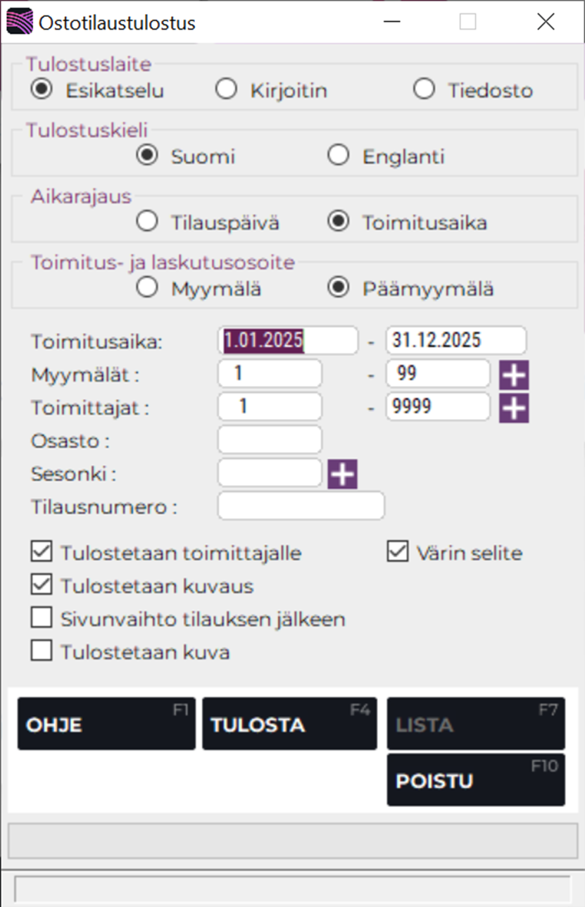Viewport: 585px width, 907px height.
Task: Uncheck Tulostetaan kuvaus
Action: 41,584
